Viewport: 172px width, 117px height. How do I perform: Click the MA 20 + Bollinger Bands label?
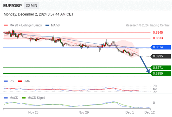pyautogui.click(x=26, y=25)
